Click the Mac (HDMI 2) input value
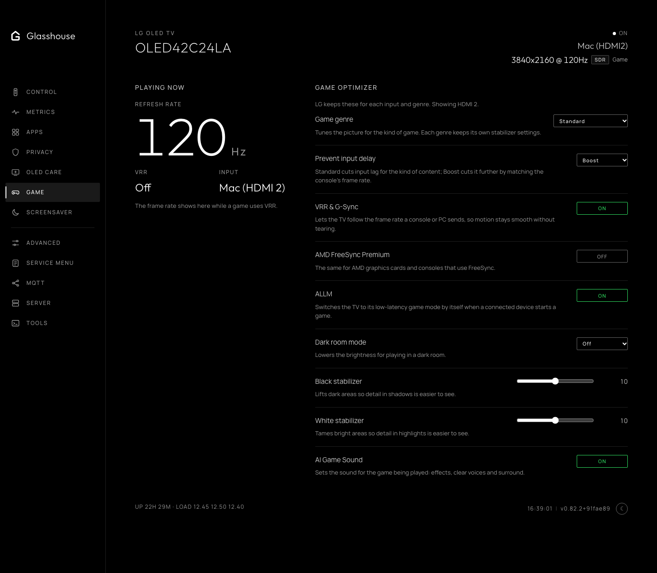The image size is (657, 573). (252, 188)
